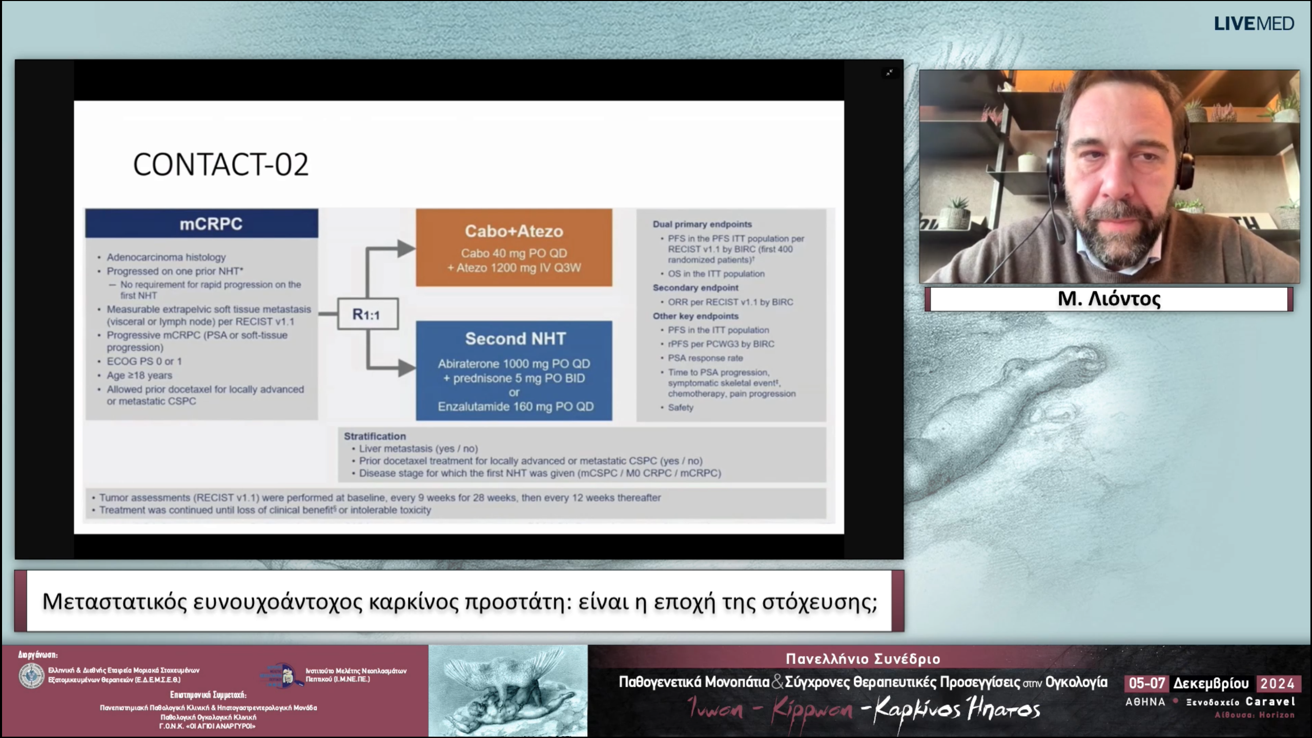This screenshot has height=738, width=1312.
Task: Click the 05-07 date box
Action: click(1147, 683)
